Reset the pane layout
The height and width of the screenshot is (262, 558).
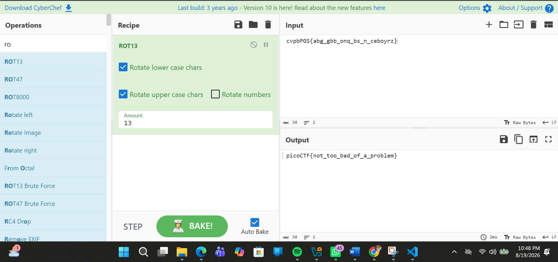(x=548, y=25)
